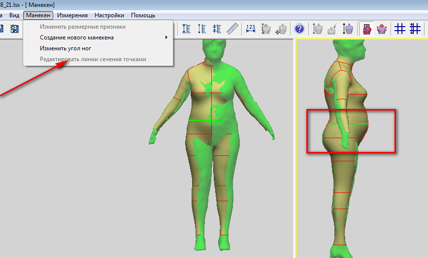Toggle the red section lines mannequin icon
Screen dimensions: 428x258
click(x=366, y=29)
